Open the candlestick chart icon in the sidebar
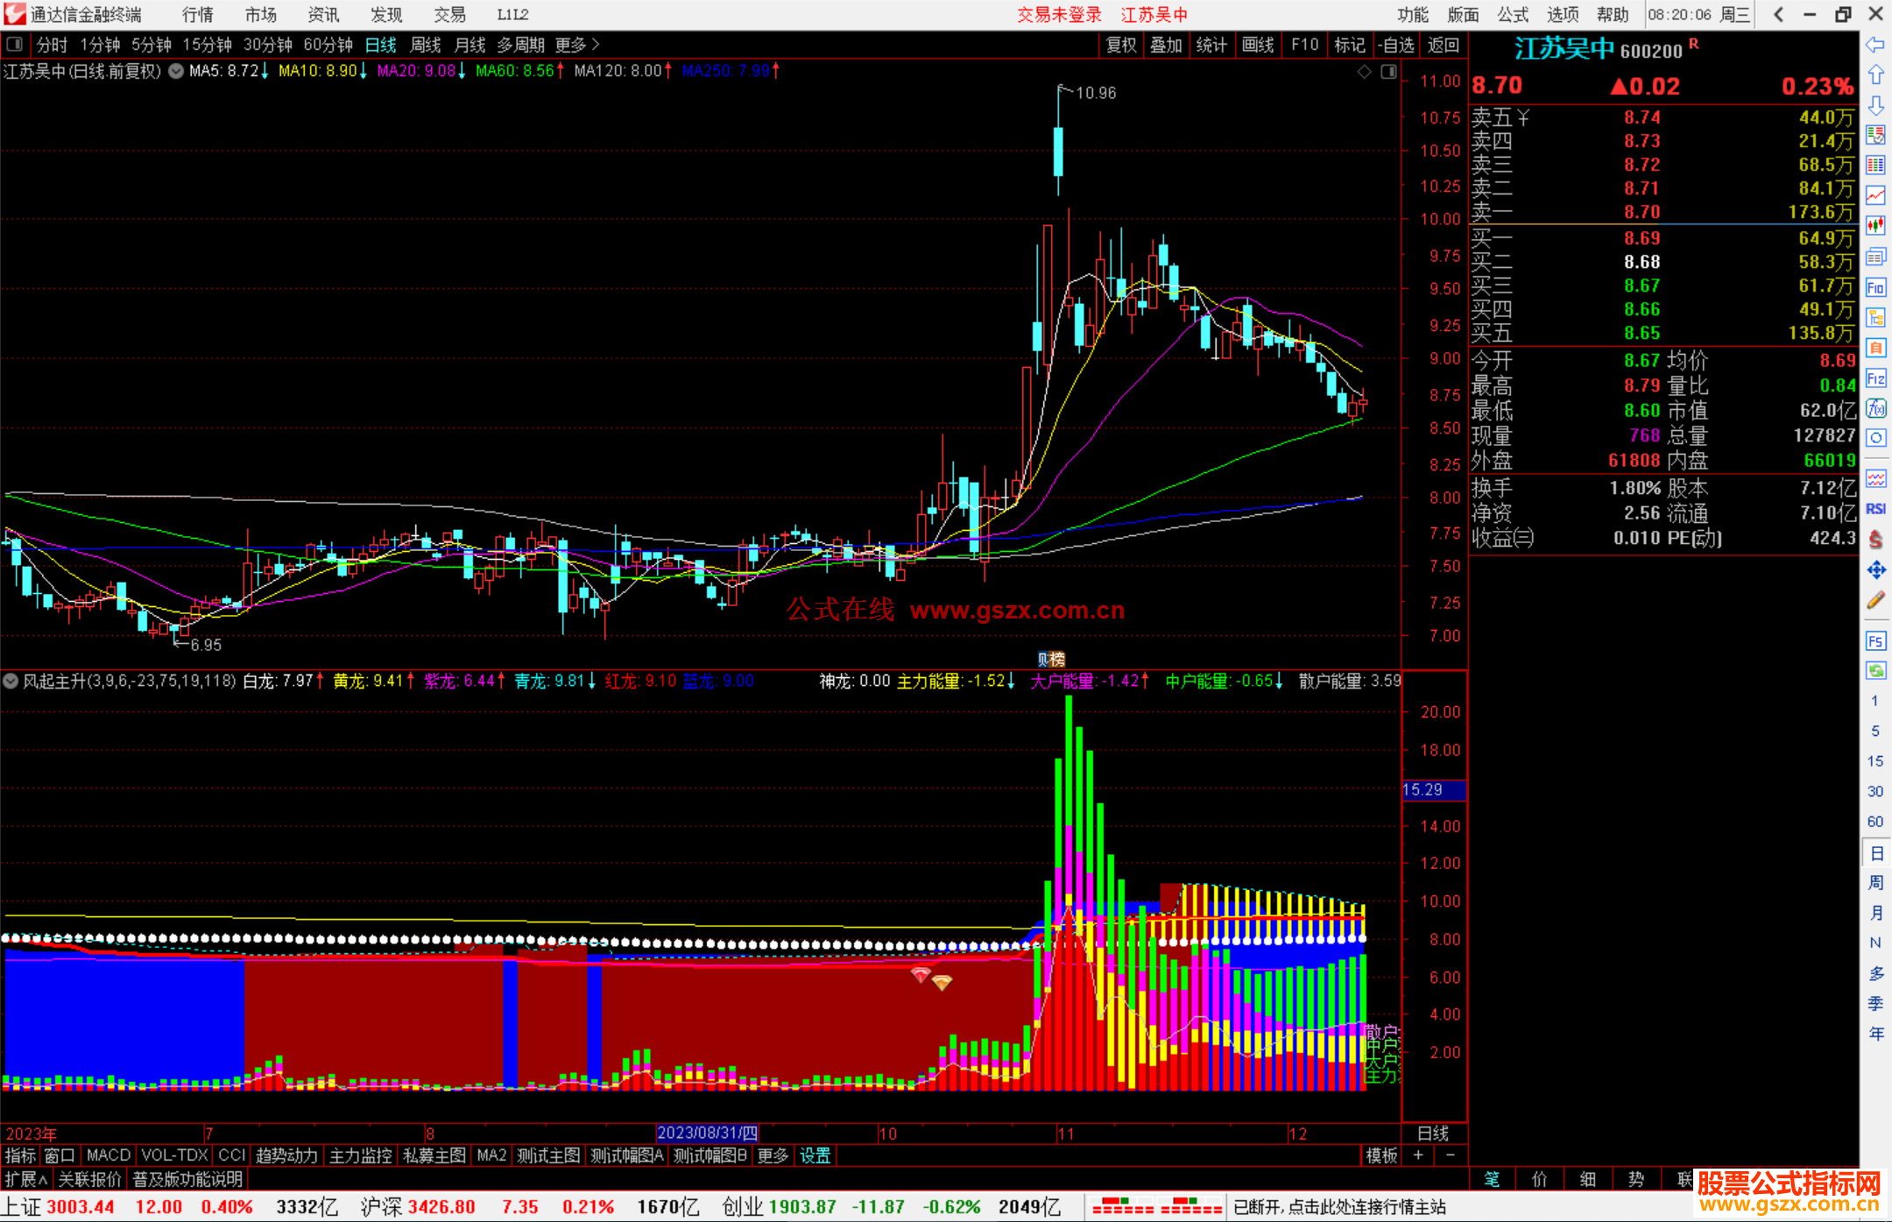 click(x=1875, y=226)
